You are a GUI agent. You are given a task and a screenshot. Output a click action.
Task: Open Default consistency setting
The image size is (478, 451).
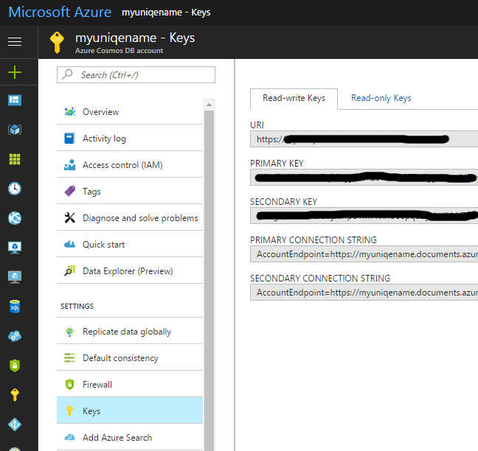pos(130,358)
